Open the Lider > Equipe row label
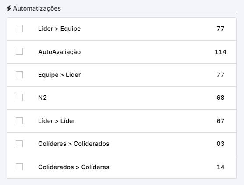This screenshot has width=244, height=185. click(60, 29)
